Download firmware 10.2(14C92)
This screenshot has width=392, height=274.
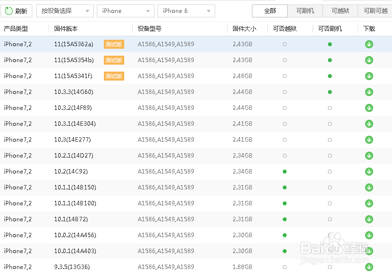pos(369,172)
